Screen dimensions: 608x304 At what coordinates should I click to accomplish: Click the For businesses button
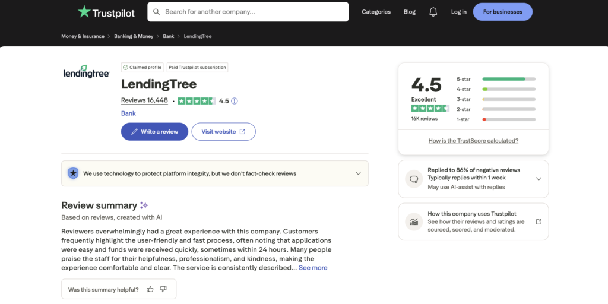coord(502,12)
